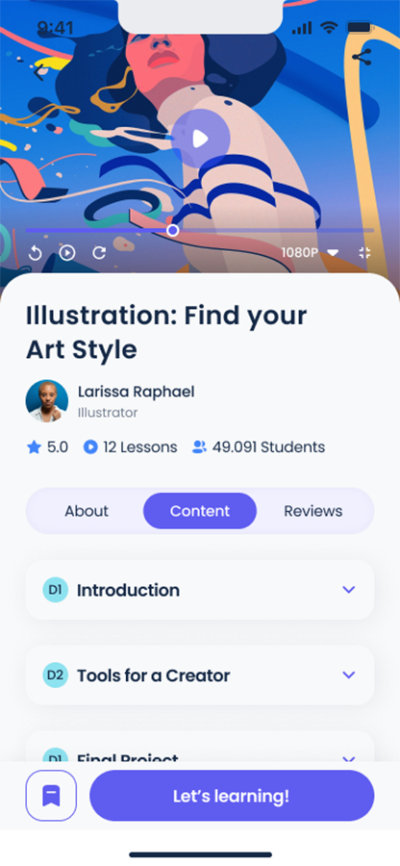Select the Content tab
Screen dimensions: 400x866
pyautogui.click(x=200, y=511)
